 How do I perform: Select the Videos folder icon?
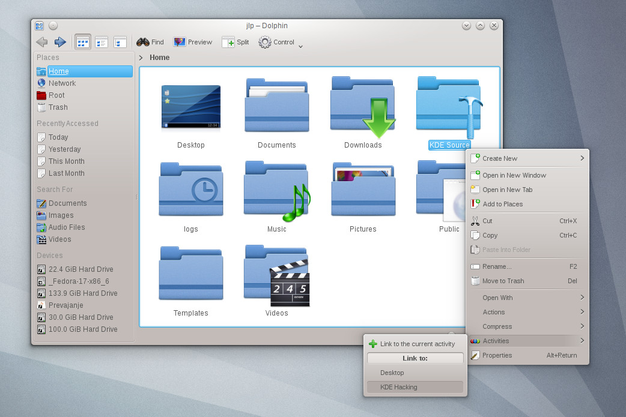(x=277, y=275)
